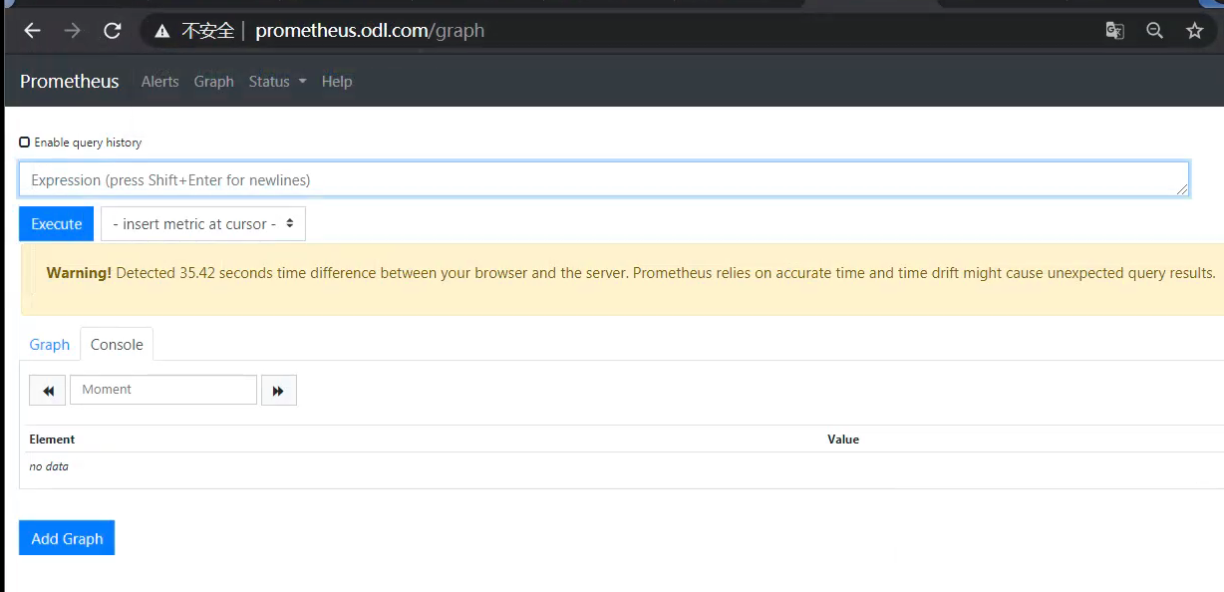Click the Prometheus brand link
This screenshot has height=592, width=1224.
[70, 82]
